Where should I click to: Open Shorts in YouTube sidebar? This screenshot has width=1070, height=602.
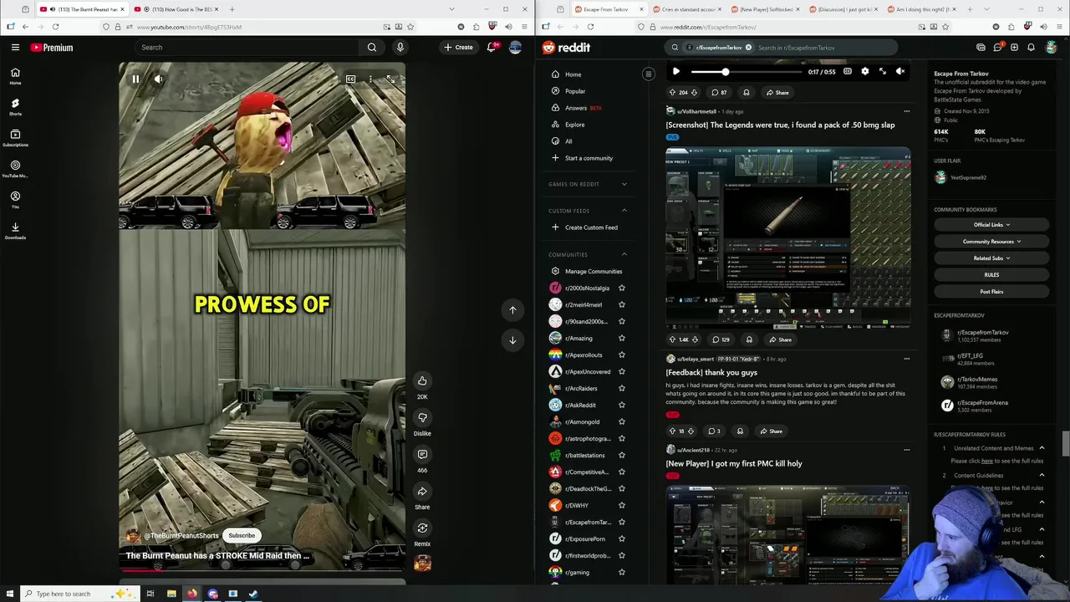[x=15, y=106]
